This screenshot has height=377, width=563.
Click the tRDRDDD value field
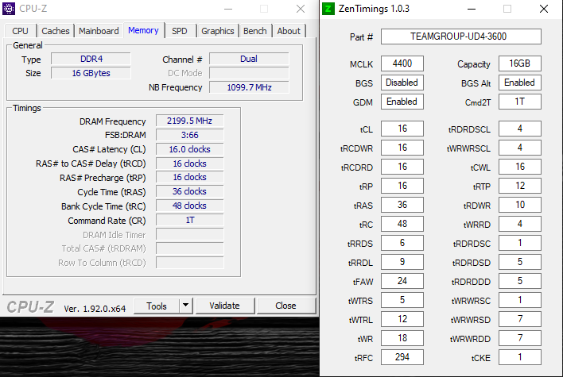[520, 281]
